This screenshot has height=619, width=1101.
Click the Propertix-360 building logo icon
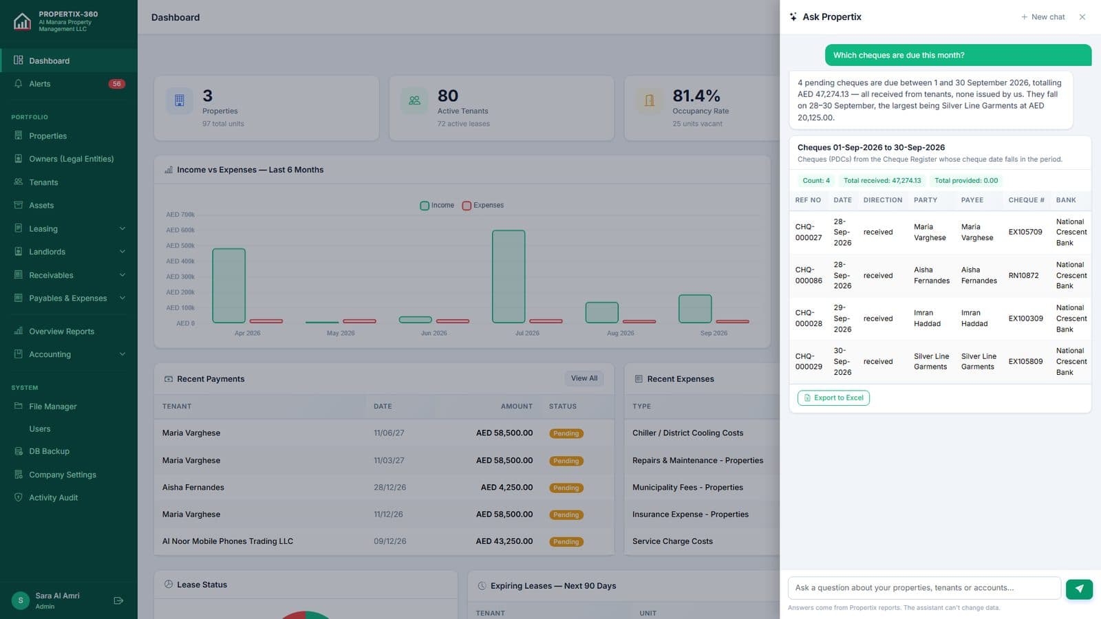click(22, 21)
